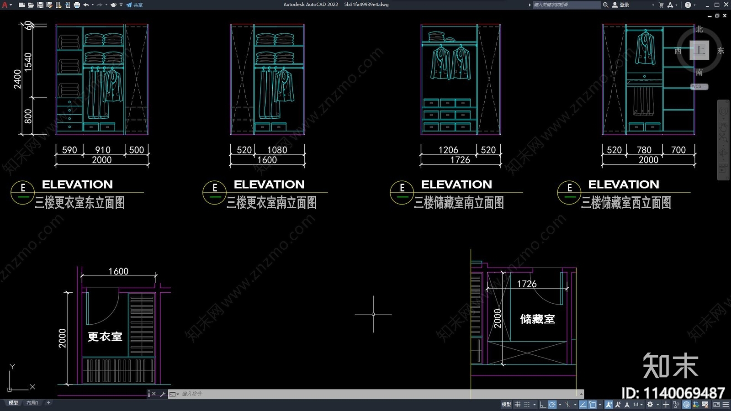731x411 pixels.
Task: Click the ViewCube top face 上
Action: tap(699, 50)
